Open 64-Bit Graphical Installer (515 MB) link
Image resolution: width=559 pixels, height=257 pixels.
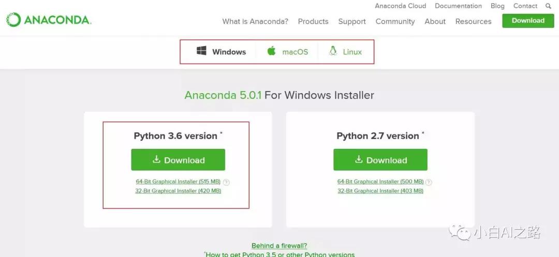178,182
